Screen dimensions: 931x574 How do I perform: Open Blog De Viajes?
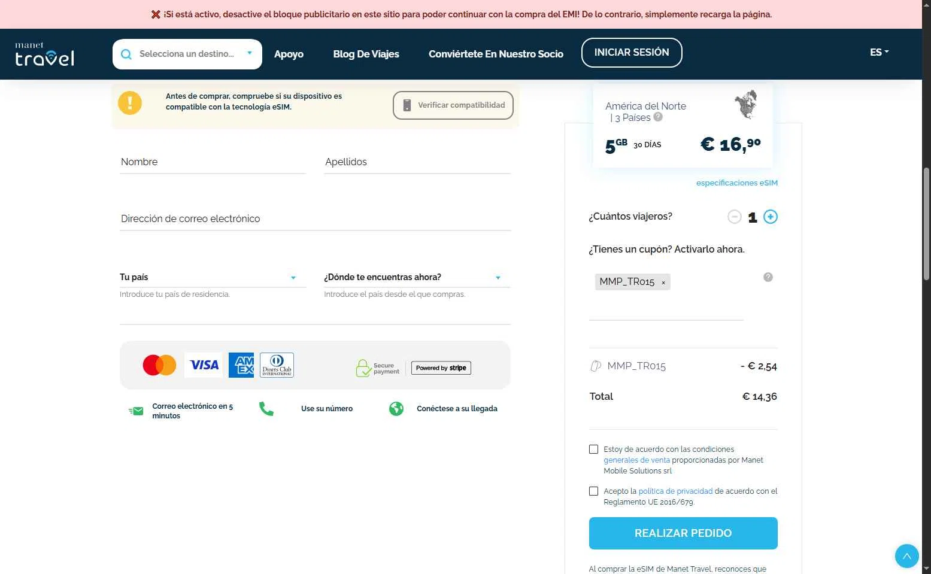click(x=366, y=54)
